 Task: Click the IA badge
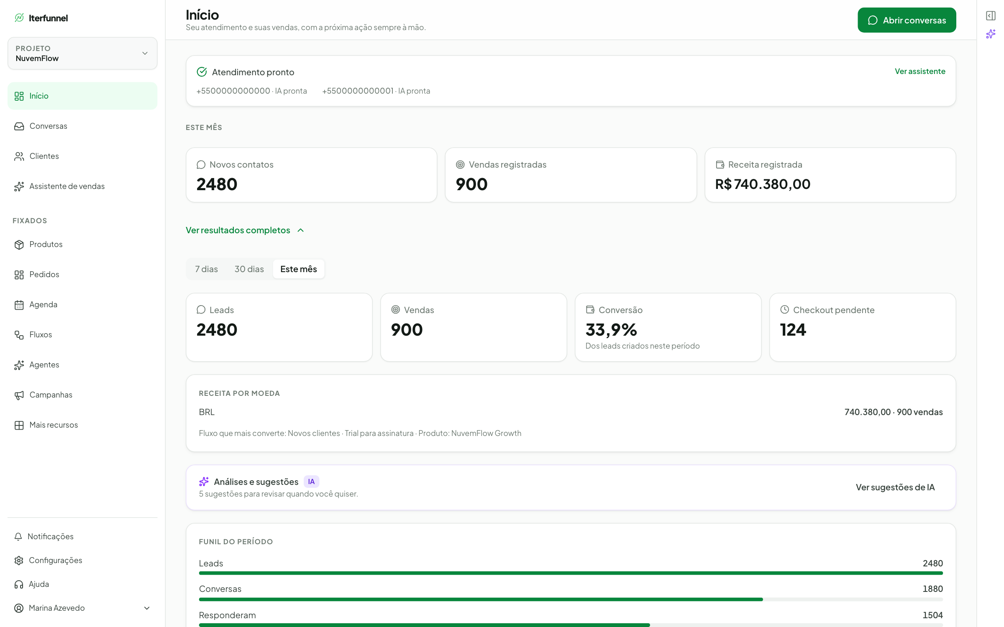pyautogui.click(x=311, y=482)
